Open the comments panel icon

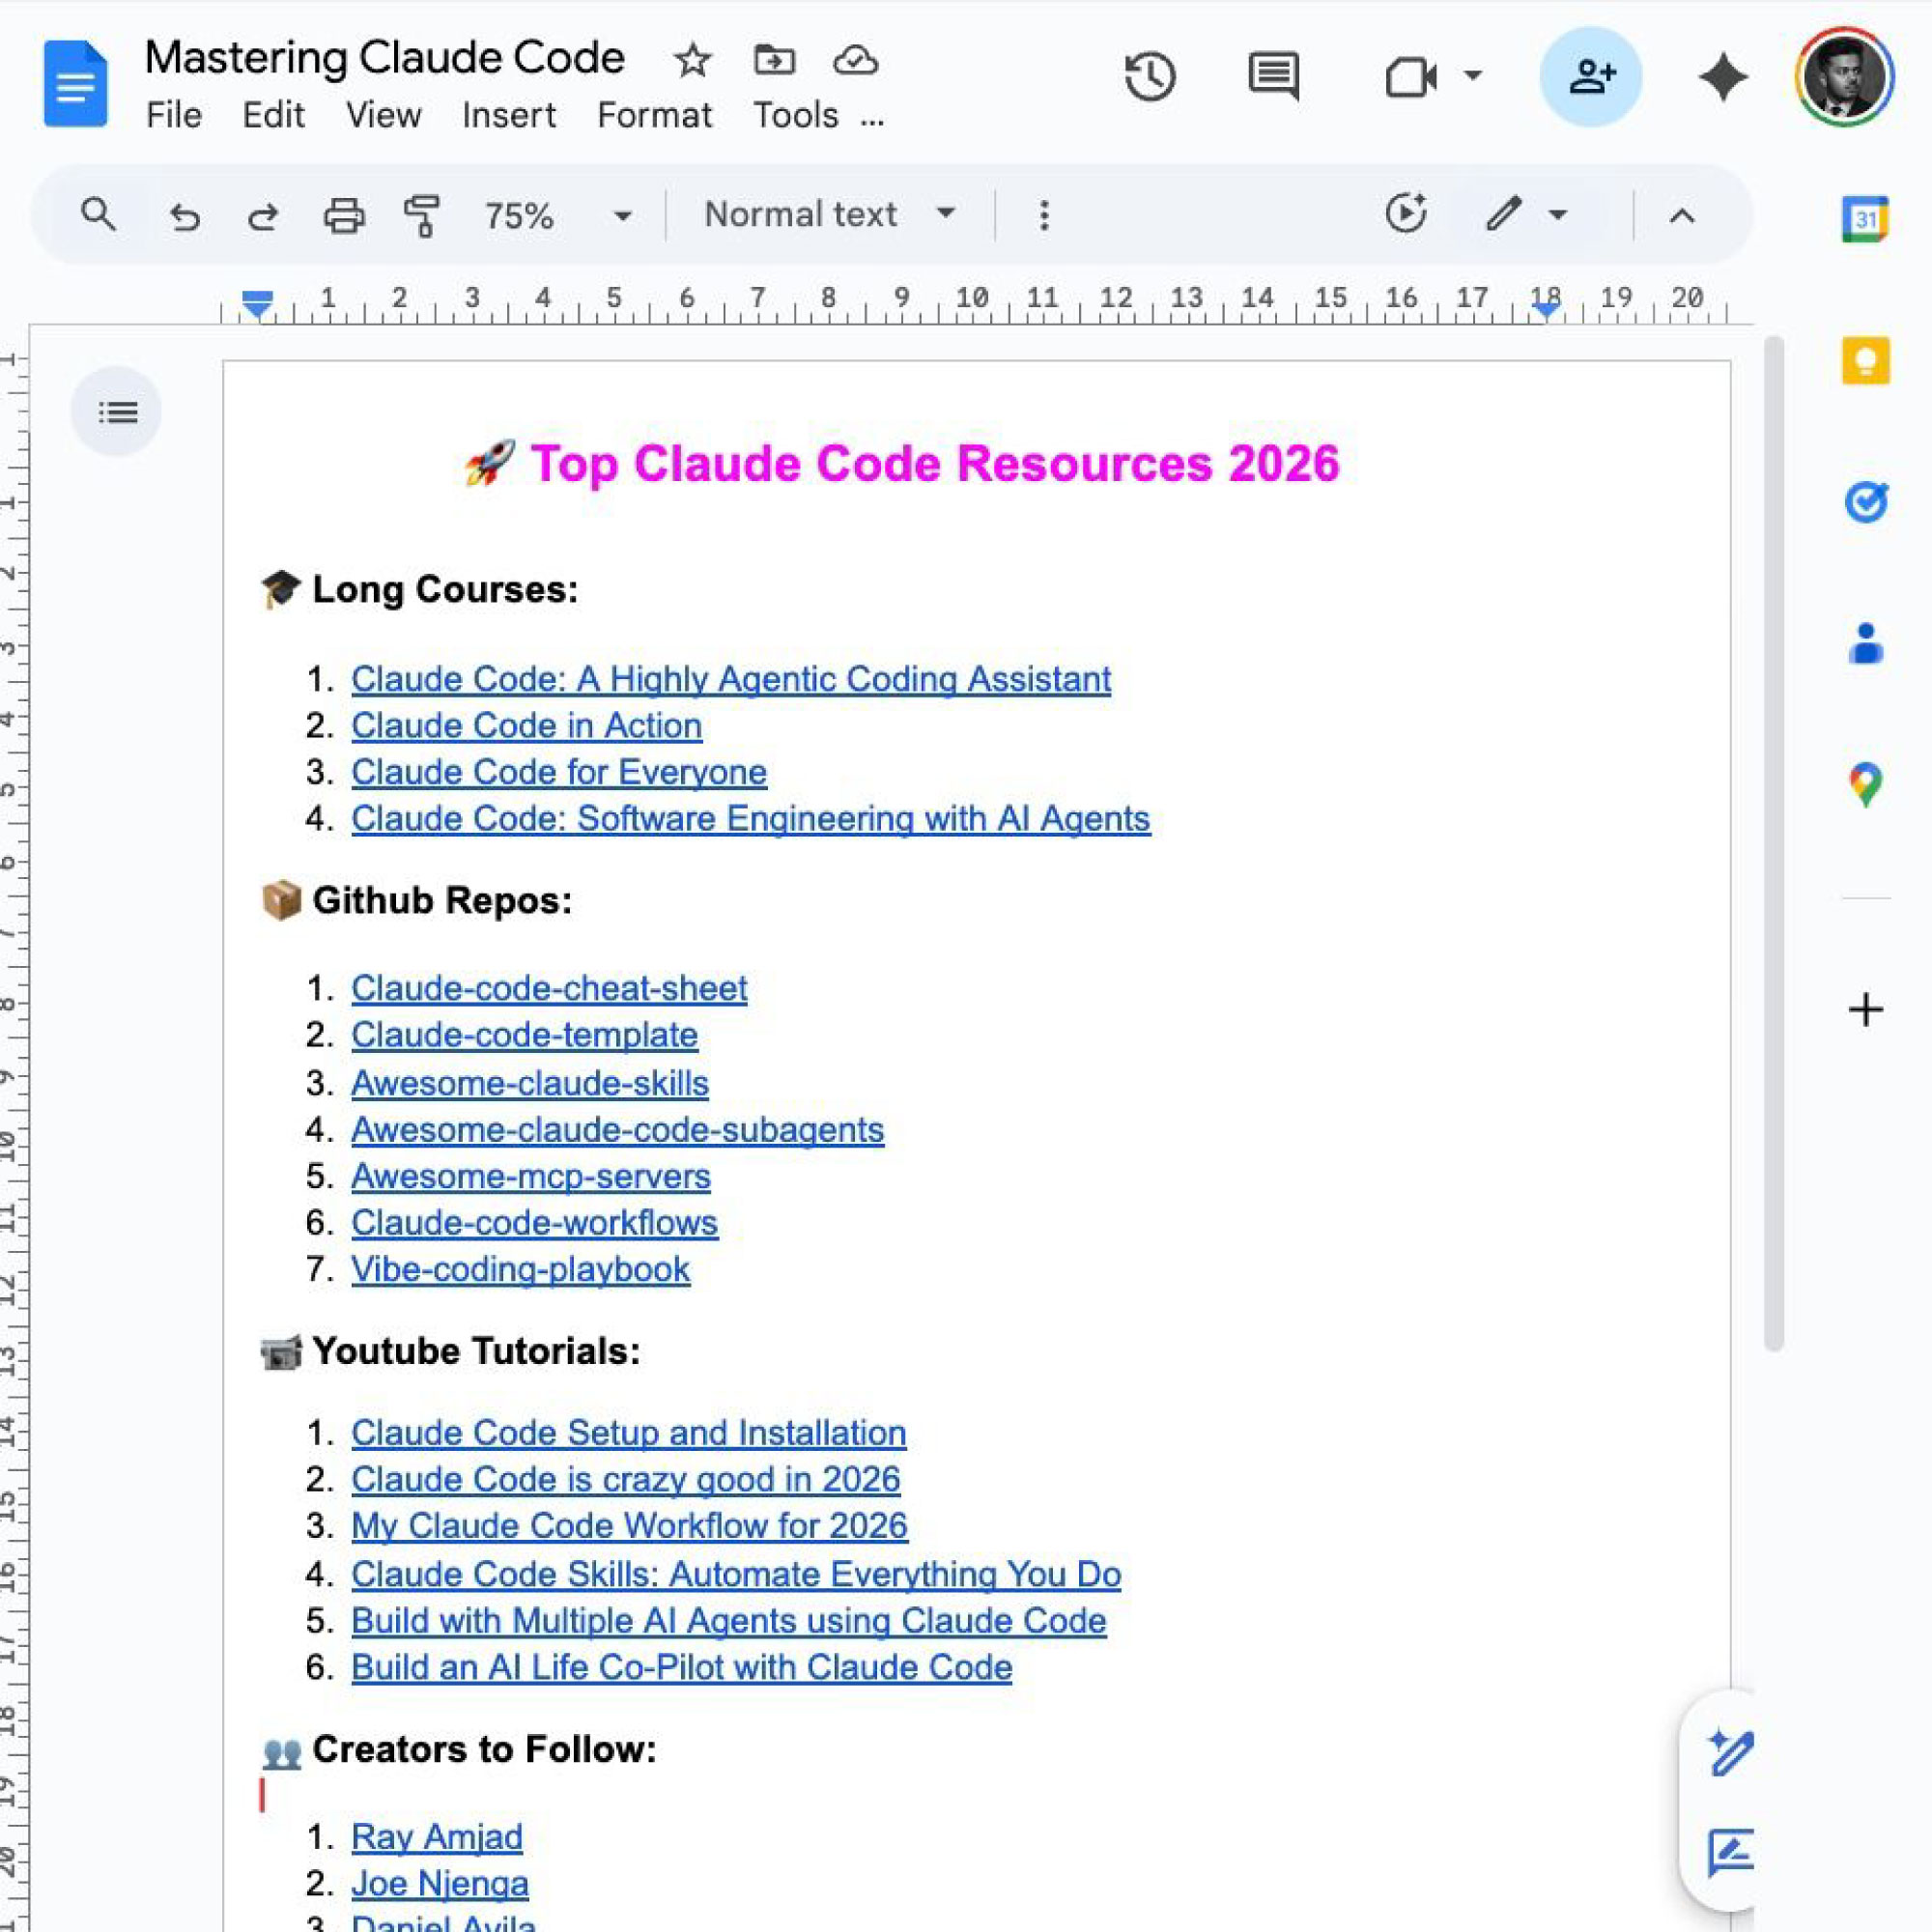click(1273, 77)
